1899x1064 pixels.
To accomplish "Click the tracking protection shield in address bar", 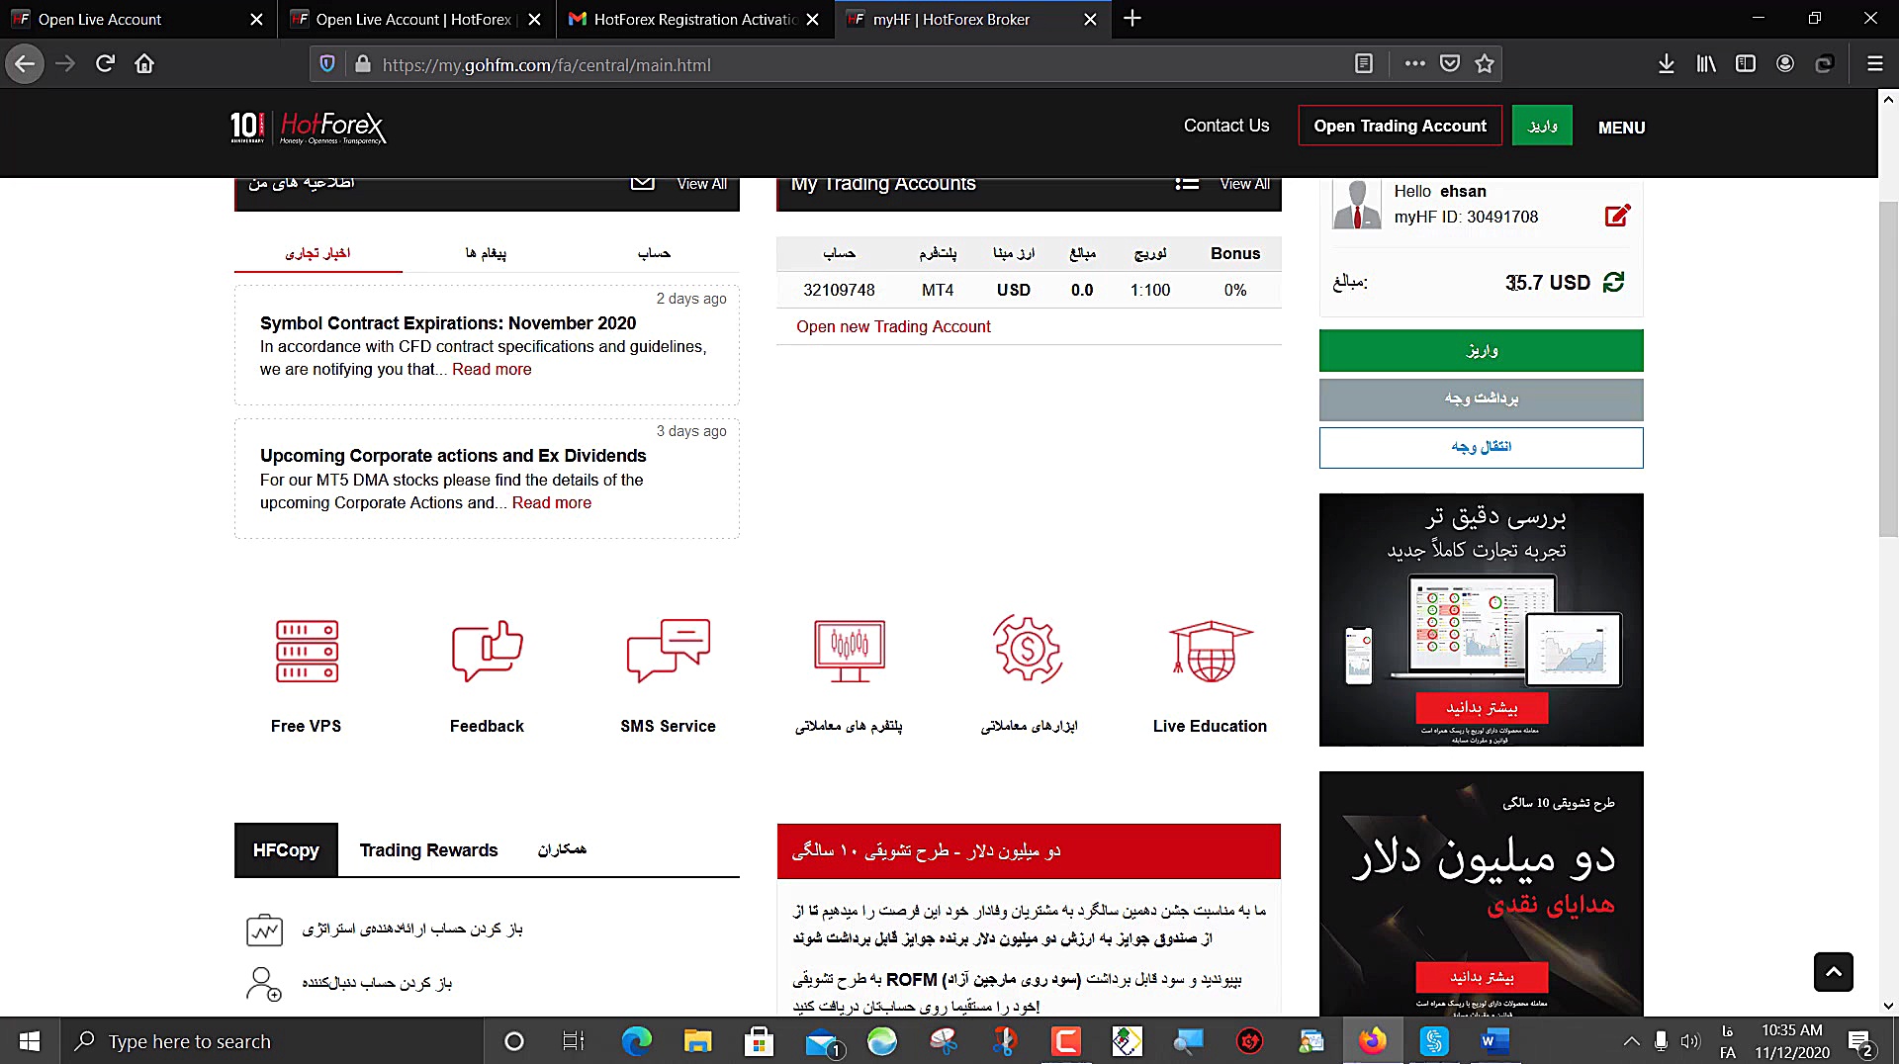I will pos(326,63).
